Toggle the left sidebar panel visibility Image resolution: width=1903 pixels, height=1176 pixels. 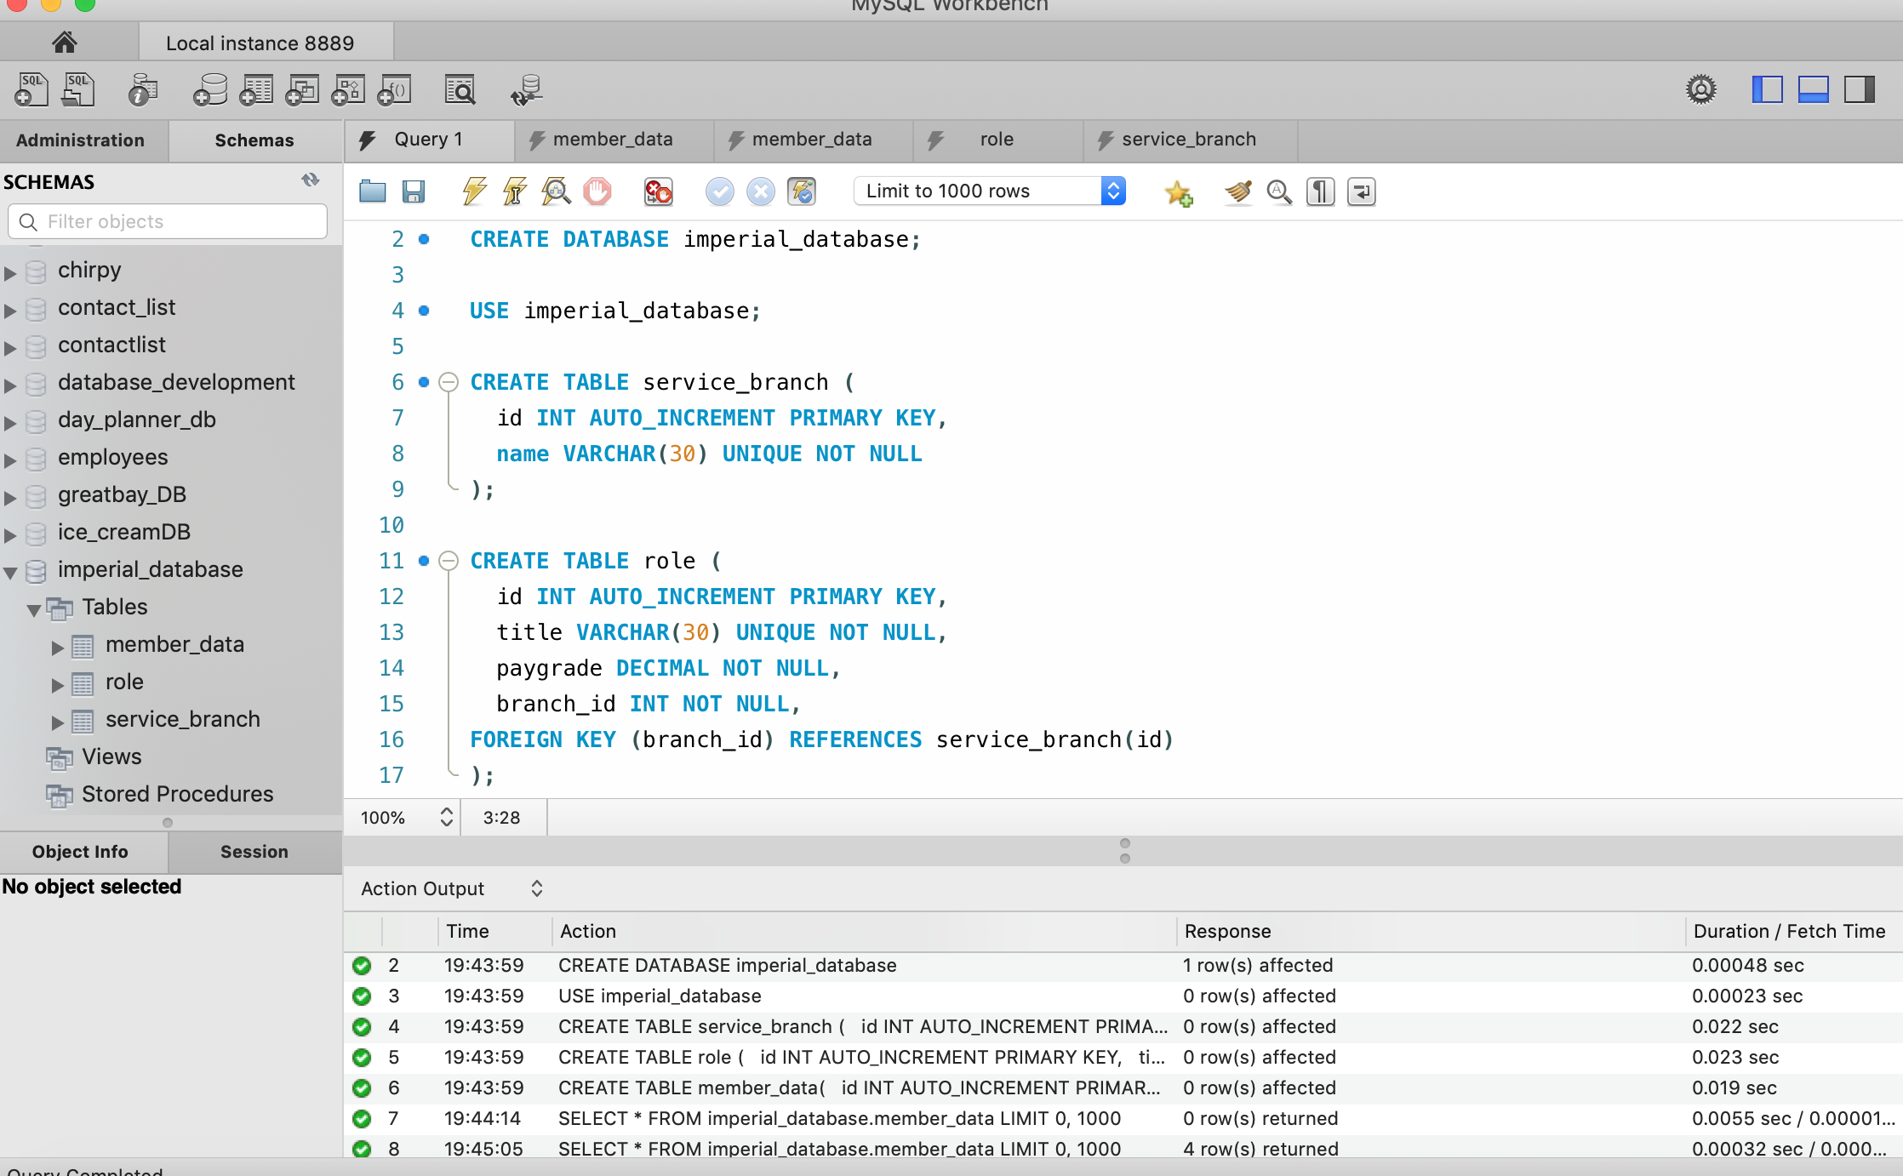[1767, 89]
